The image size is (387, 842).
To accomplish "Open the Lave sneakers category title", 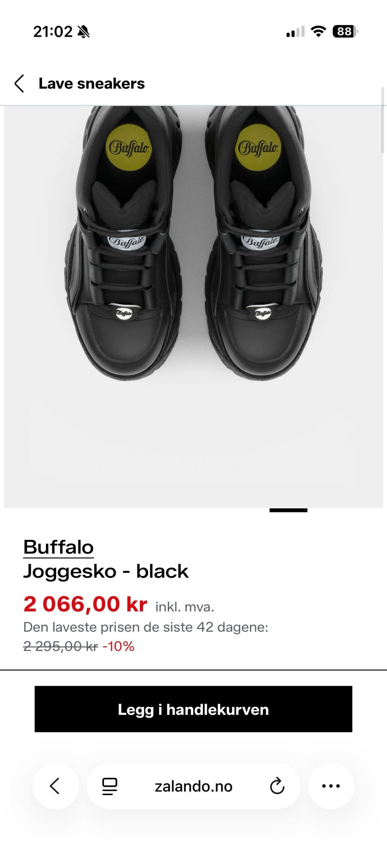I will point(92,84).
